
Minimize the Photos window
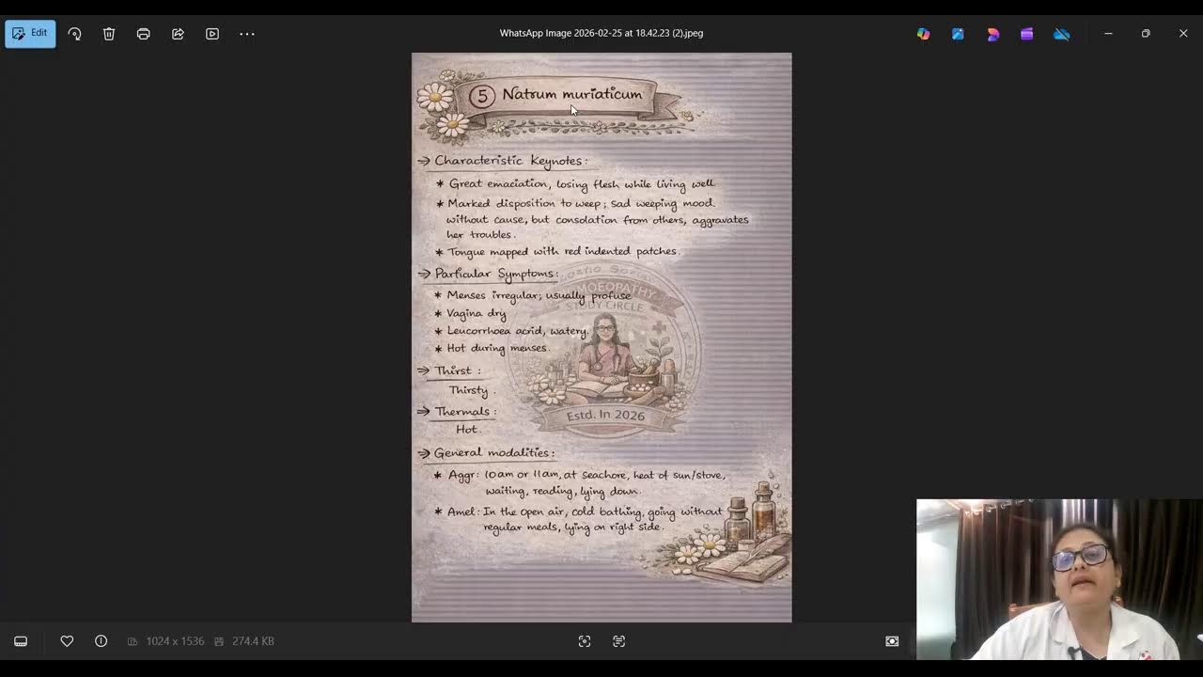(x=1108, y=34)
